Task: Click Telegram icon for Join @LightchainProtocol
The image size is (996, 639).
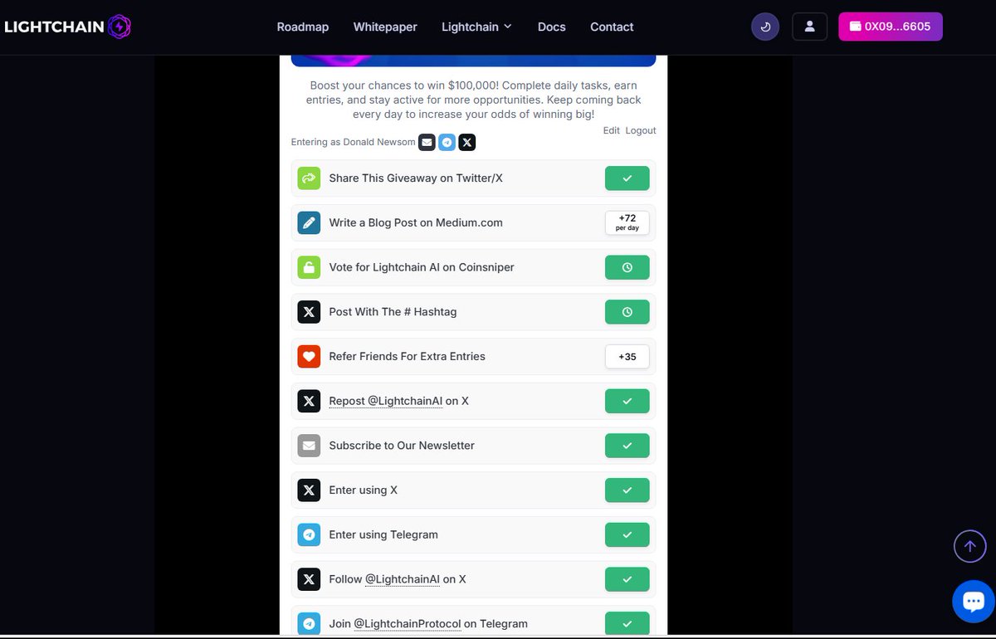Action: pos(309,624)
